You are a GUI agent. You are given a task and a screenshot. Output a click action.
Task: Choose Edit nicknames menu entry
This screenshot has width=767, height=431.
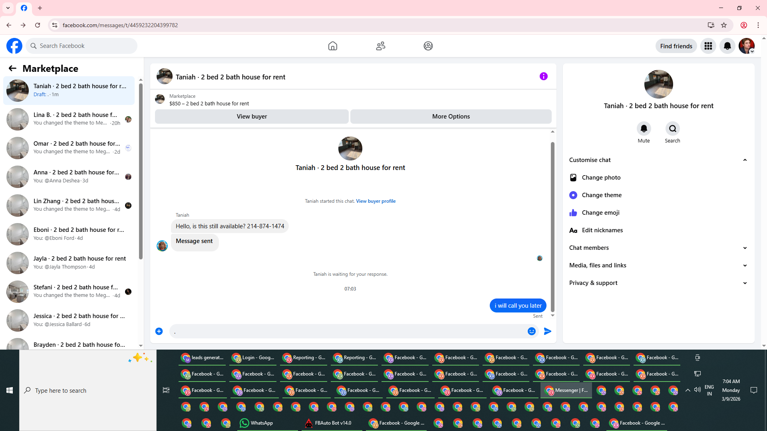pyautogui.click(x=602, y=230)
